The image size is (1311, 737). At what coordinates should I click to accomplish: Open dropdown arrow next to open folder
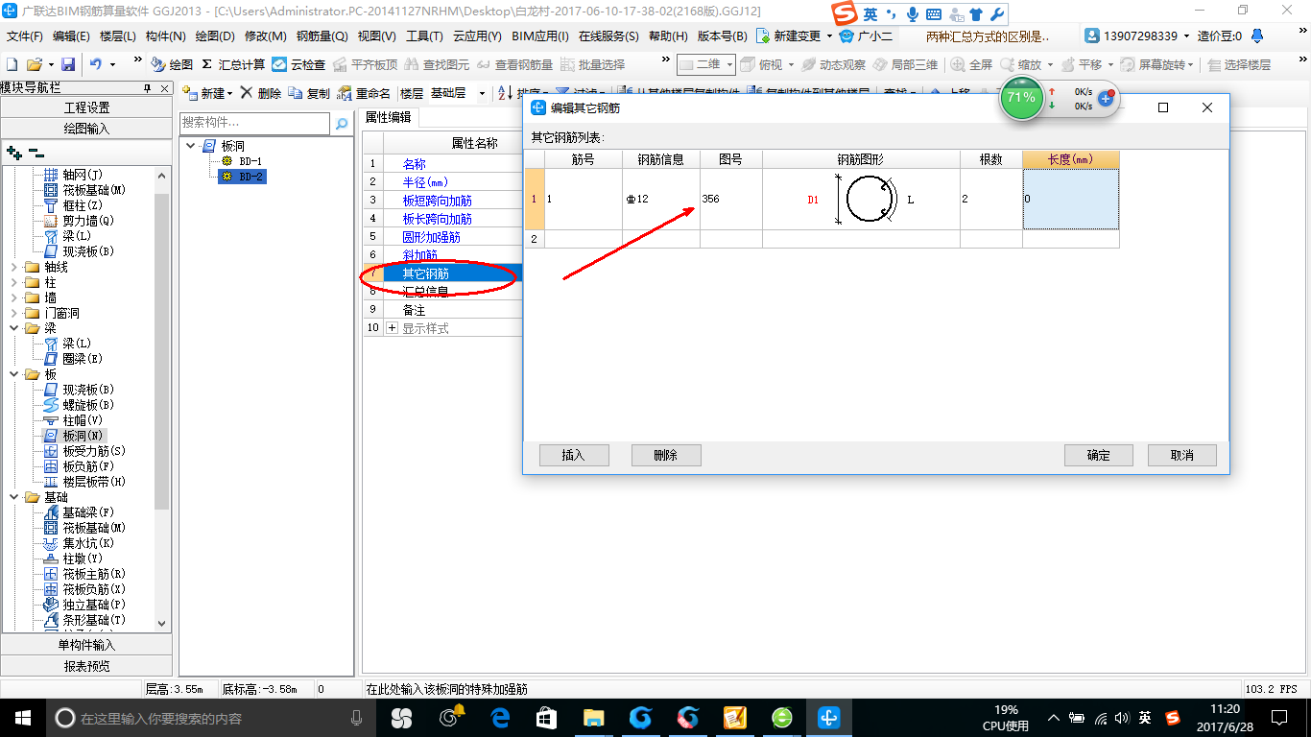pyautogui.click(x=49, y=64)
